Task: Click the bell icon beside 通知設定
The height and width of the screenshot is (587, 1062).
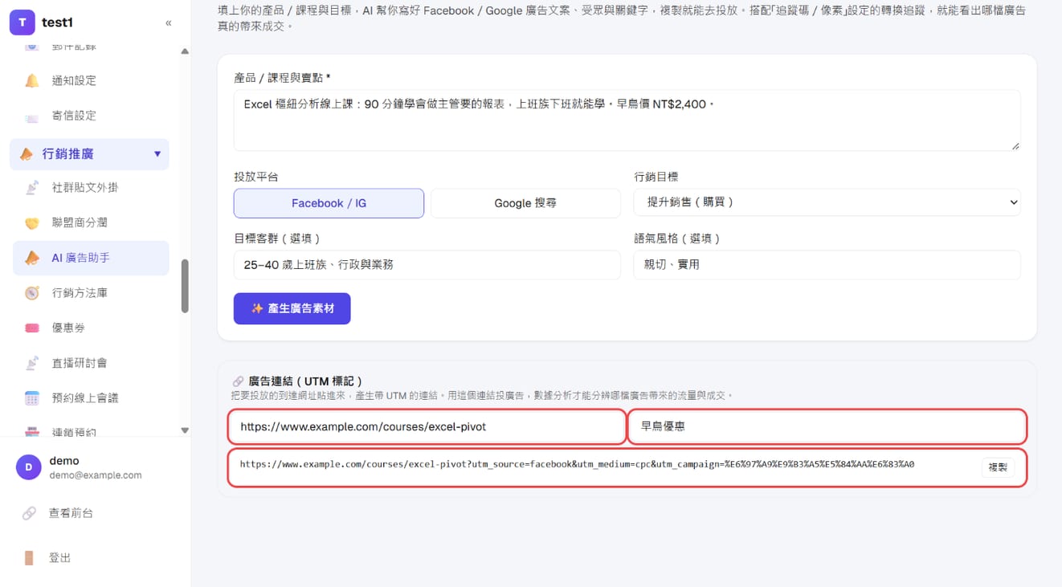Action: pos(32,80)
